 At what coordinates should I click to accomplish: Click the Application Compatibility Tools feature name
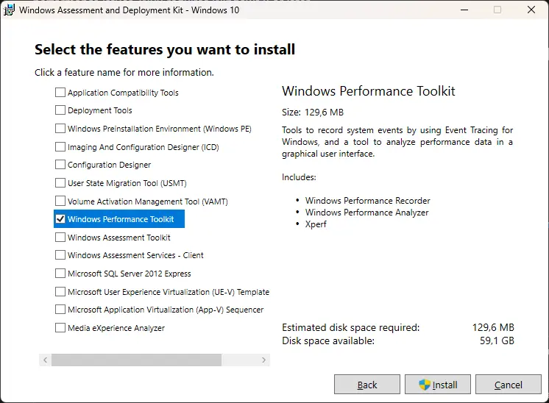point(123,93)
